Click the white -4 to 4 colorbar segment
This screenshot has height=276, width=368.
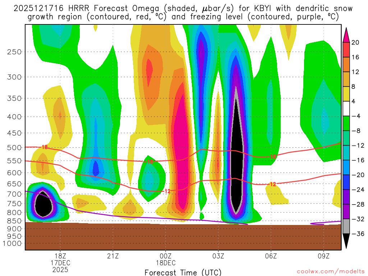click(346, 109)
